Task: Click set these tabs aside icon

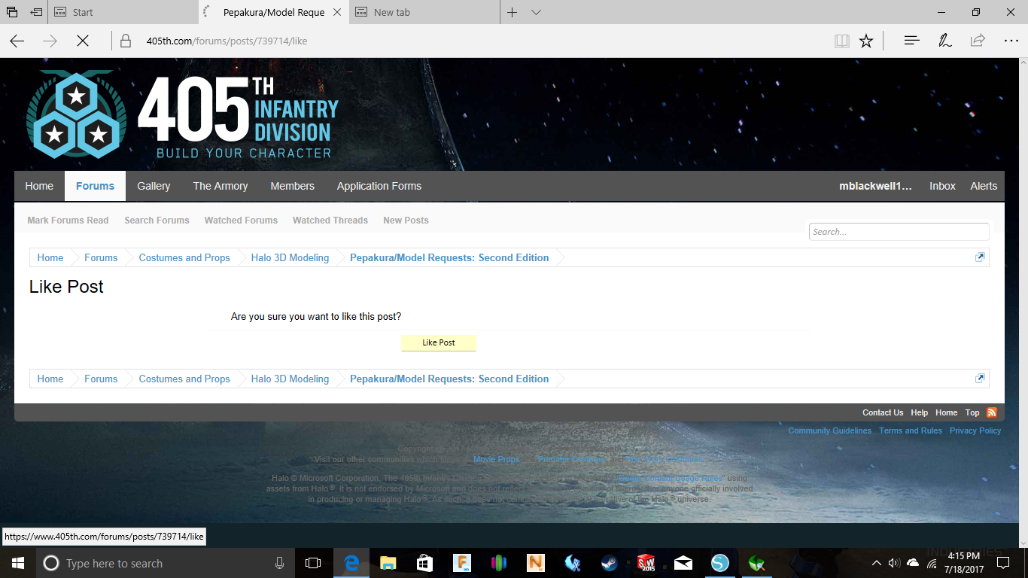Action: click(36, 12)
